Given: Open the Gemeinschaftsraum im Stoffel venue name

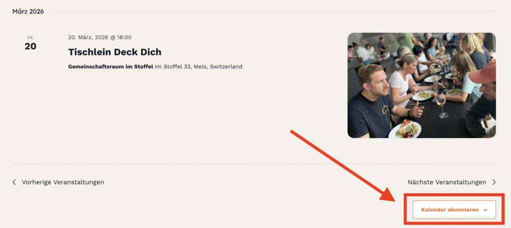Looking at the screenshot, I should pyautogui.click(x=110, y=67).
